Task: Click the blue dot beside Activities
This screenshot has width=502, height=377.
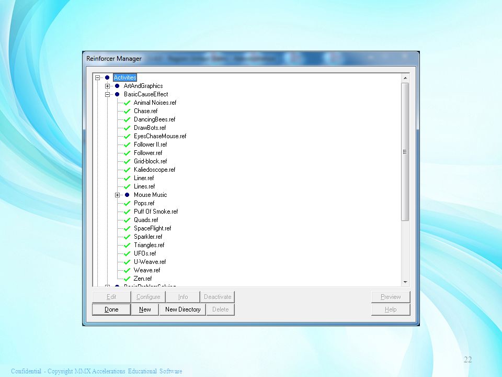Action: tap(107, 77)
